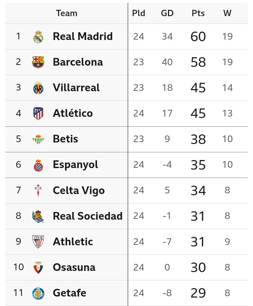Click the Getafe blue crest
Viewport: 253px width, 306px height.
tap(38, 293)
